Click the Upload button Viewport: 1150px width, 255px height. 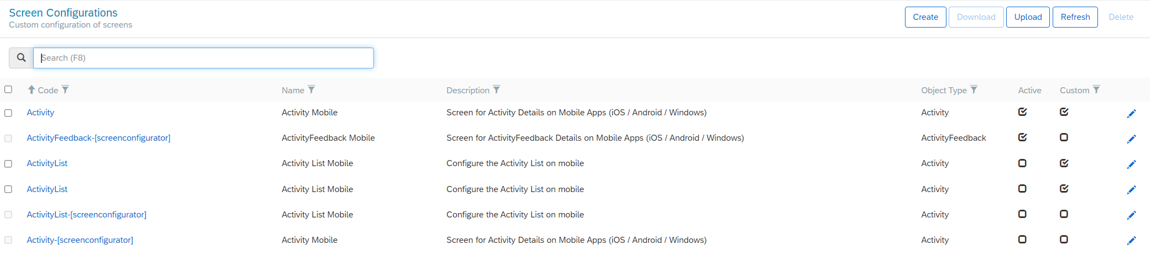tap(1028, 17)
